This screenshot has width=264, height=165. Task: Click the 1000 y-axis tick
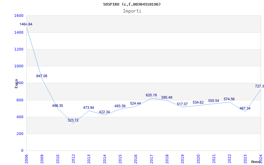tap(19, 66)
